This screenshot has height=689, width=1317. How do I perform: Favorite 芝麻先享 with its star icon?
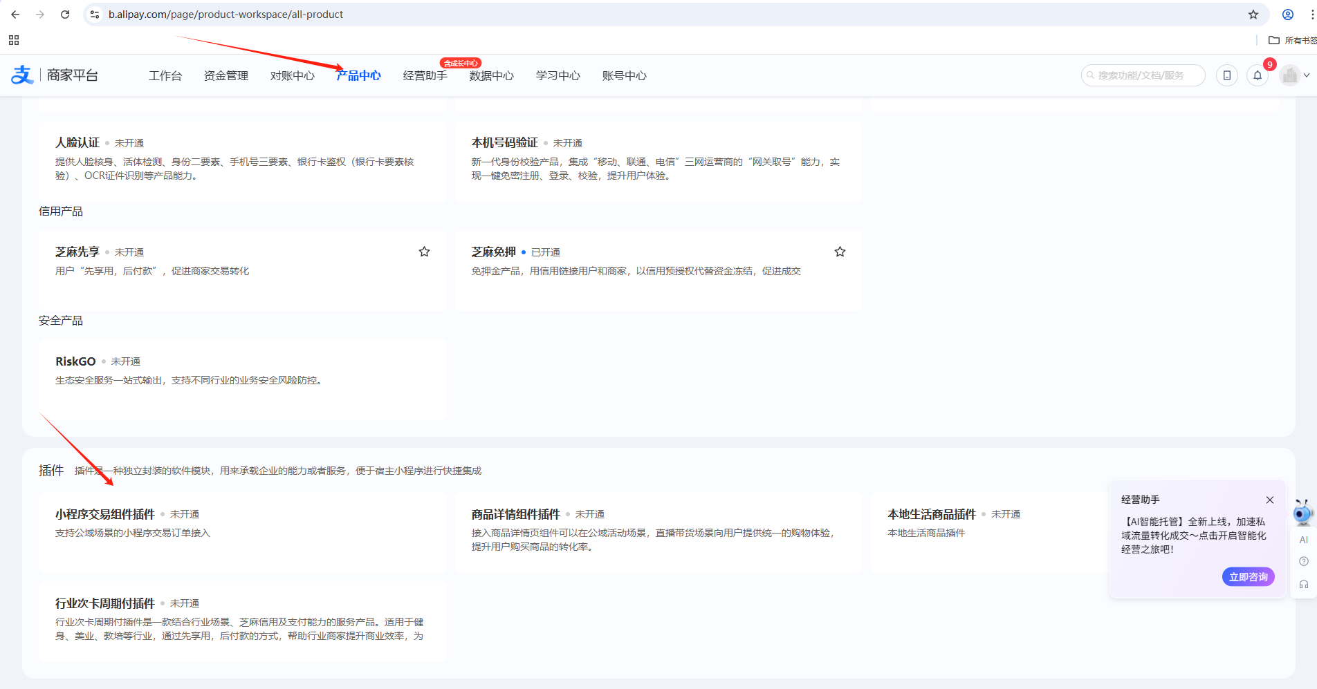[425, 252]
